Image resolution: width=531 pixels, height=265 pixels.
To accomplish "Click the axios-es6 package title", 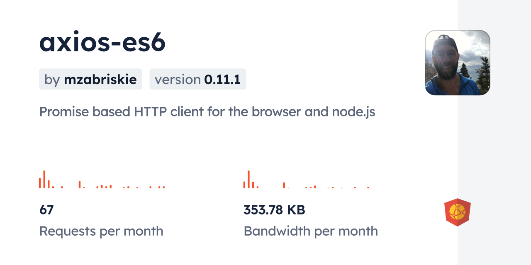I will pyautogui.click(x=102, y=42).
